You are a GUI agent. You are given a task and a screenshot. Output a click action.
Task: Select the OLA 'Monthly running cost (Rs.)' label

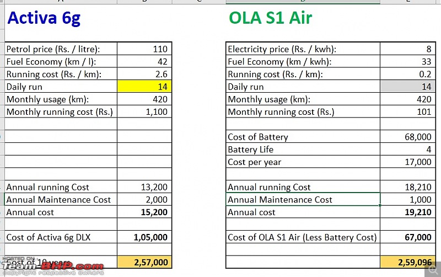point(303,111)
